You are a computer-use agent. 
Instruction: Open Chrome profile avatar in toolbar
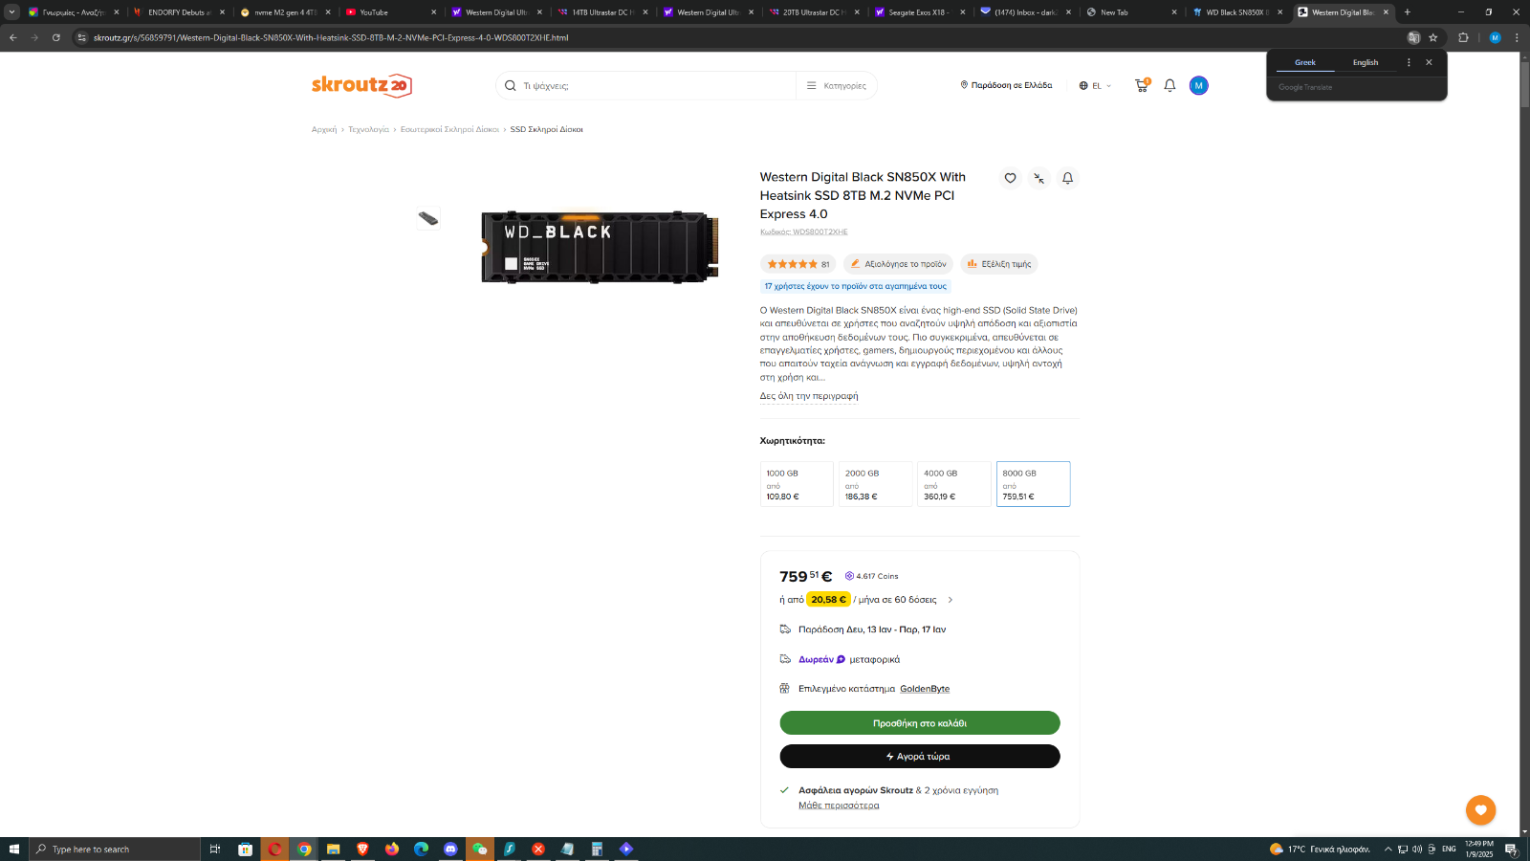pos(1495,37)
